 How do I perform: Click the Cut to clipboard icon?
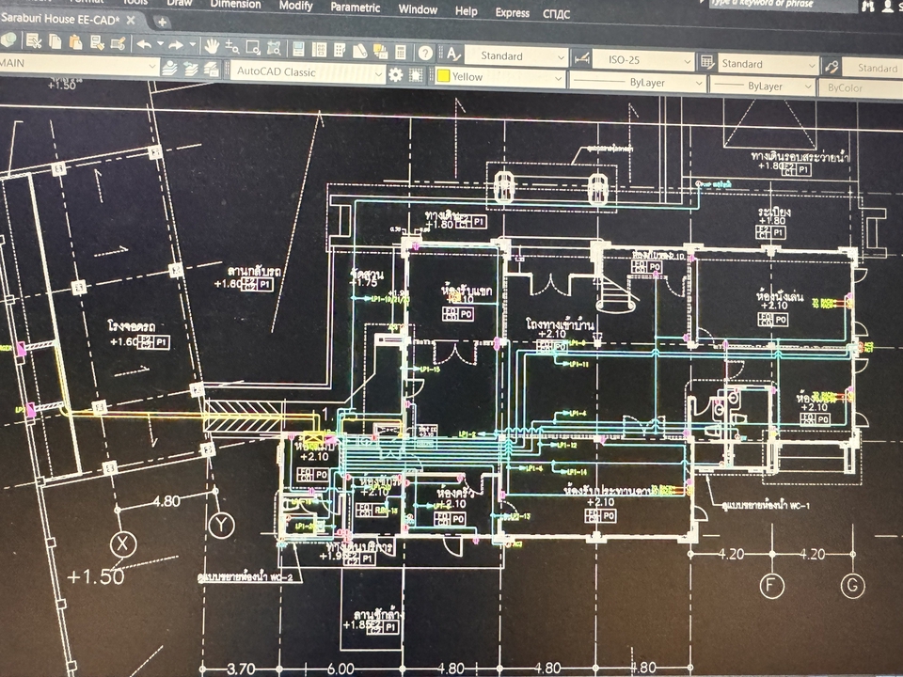[34, 40]
